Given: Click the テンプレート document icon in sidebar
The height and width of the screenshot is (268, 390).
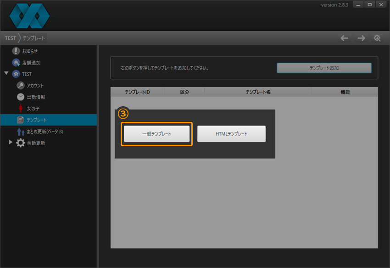Looking at the screenshot, I should pos(20,120).
